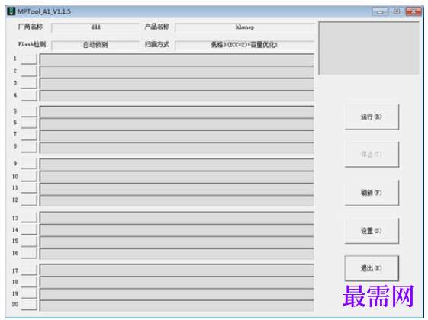Click the progress bar for port 12

coord(176,200)
